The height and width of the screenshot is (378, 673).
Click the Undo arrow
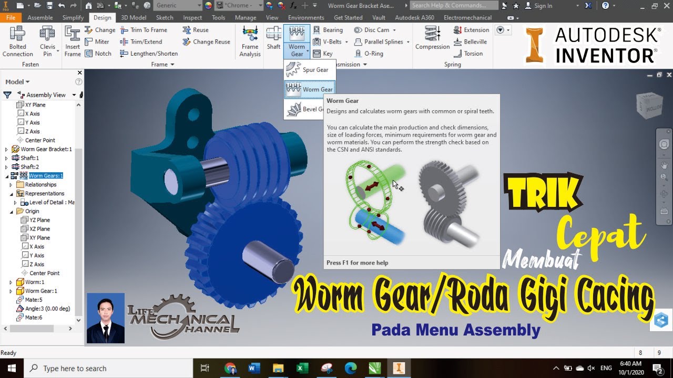pos(62,6)
